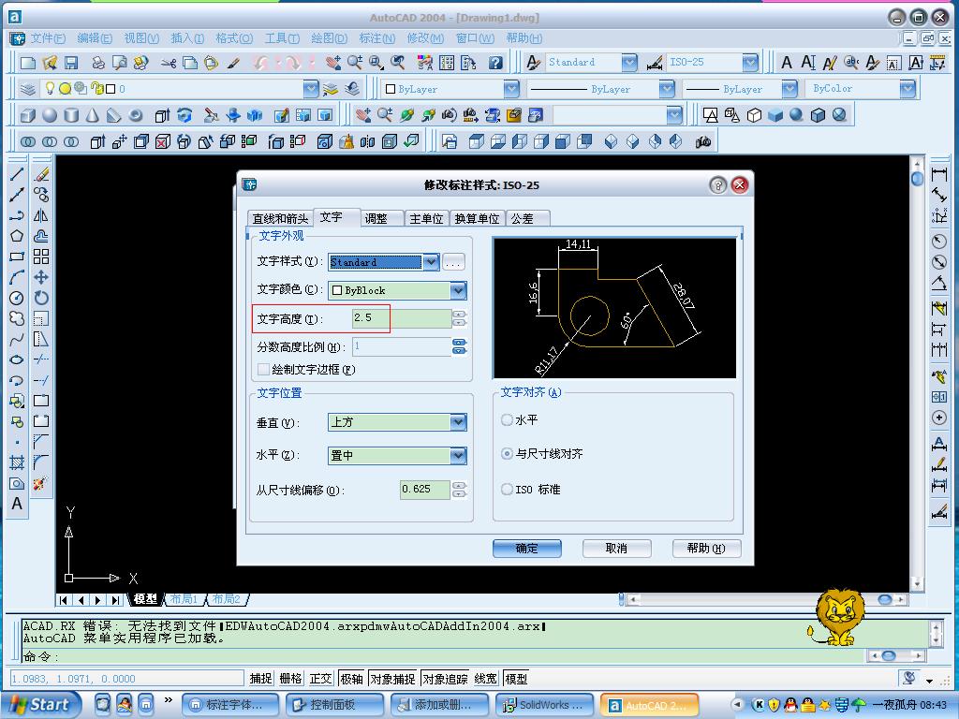Expand the ByLayer color control dropdown

tap(511, 89)
